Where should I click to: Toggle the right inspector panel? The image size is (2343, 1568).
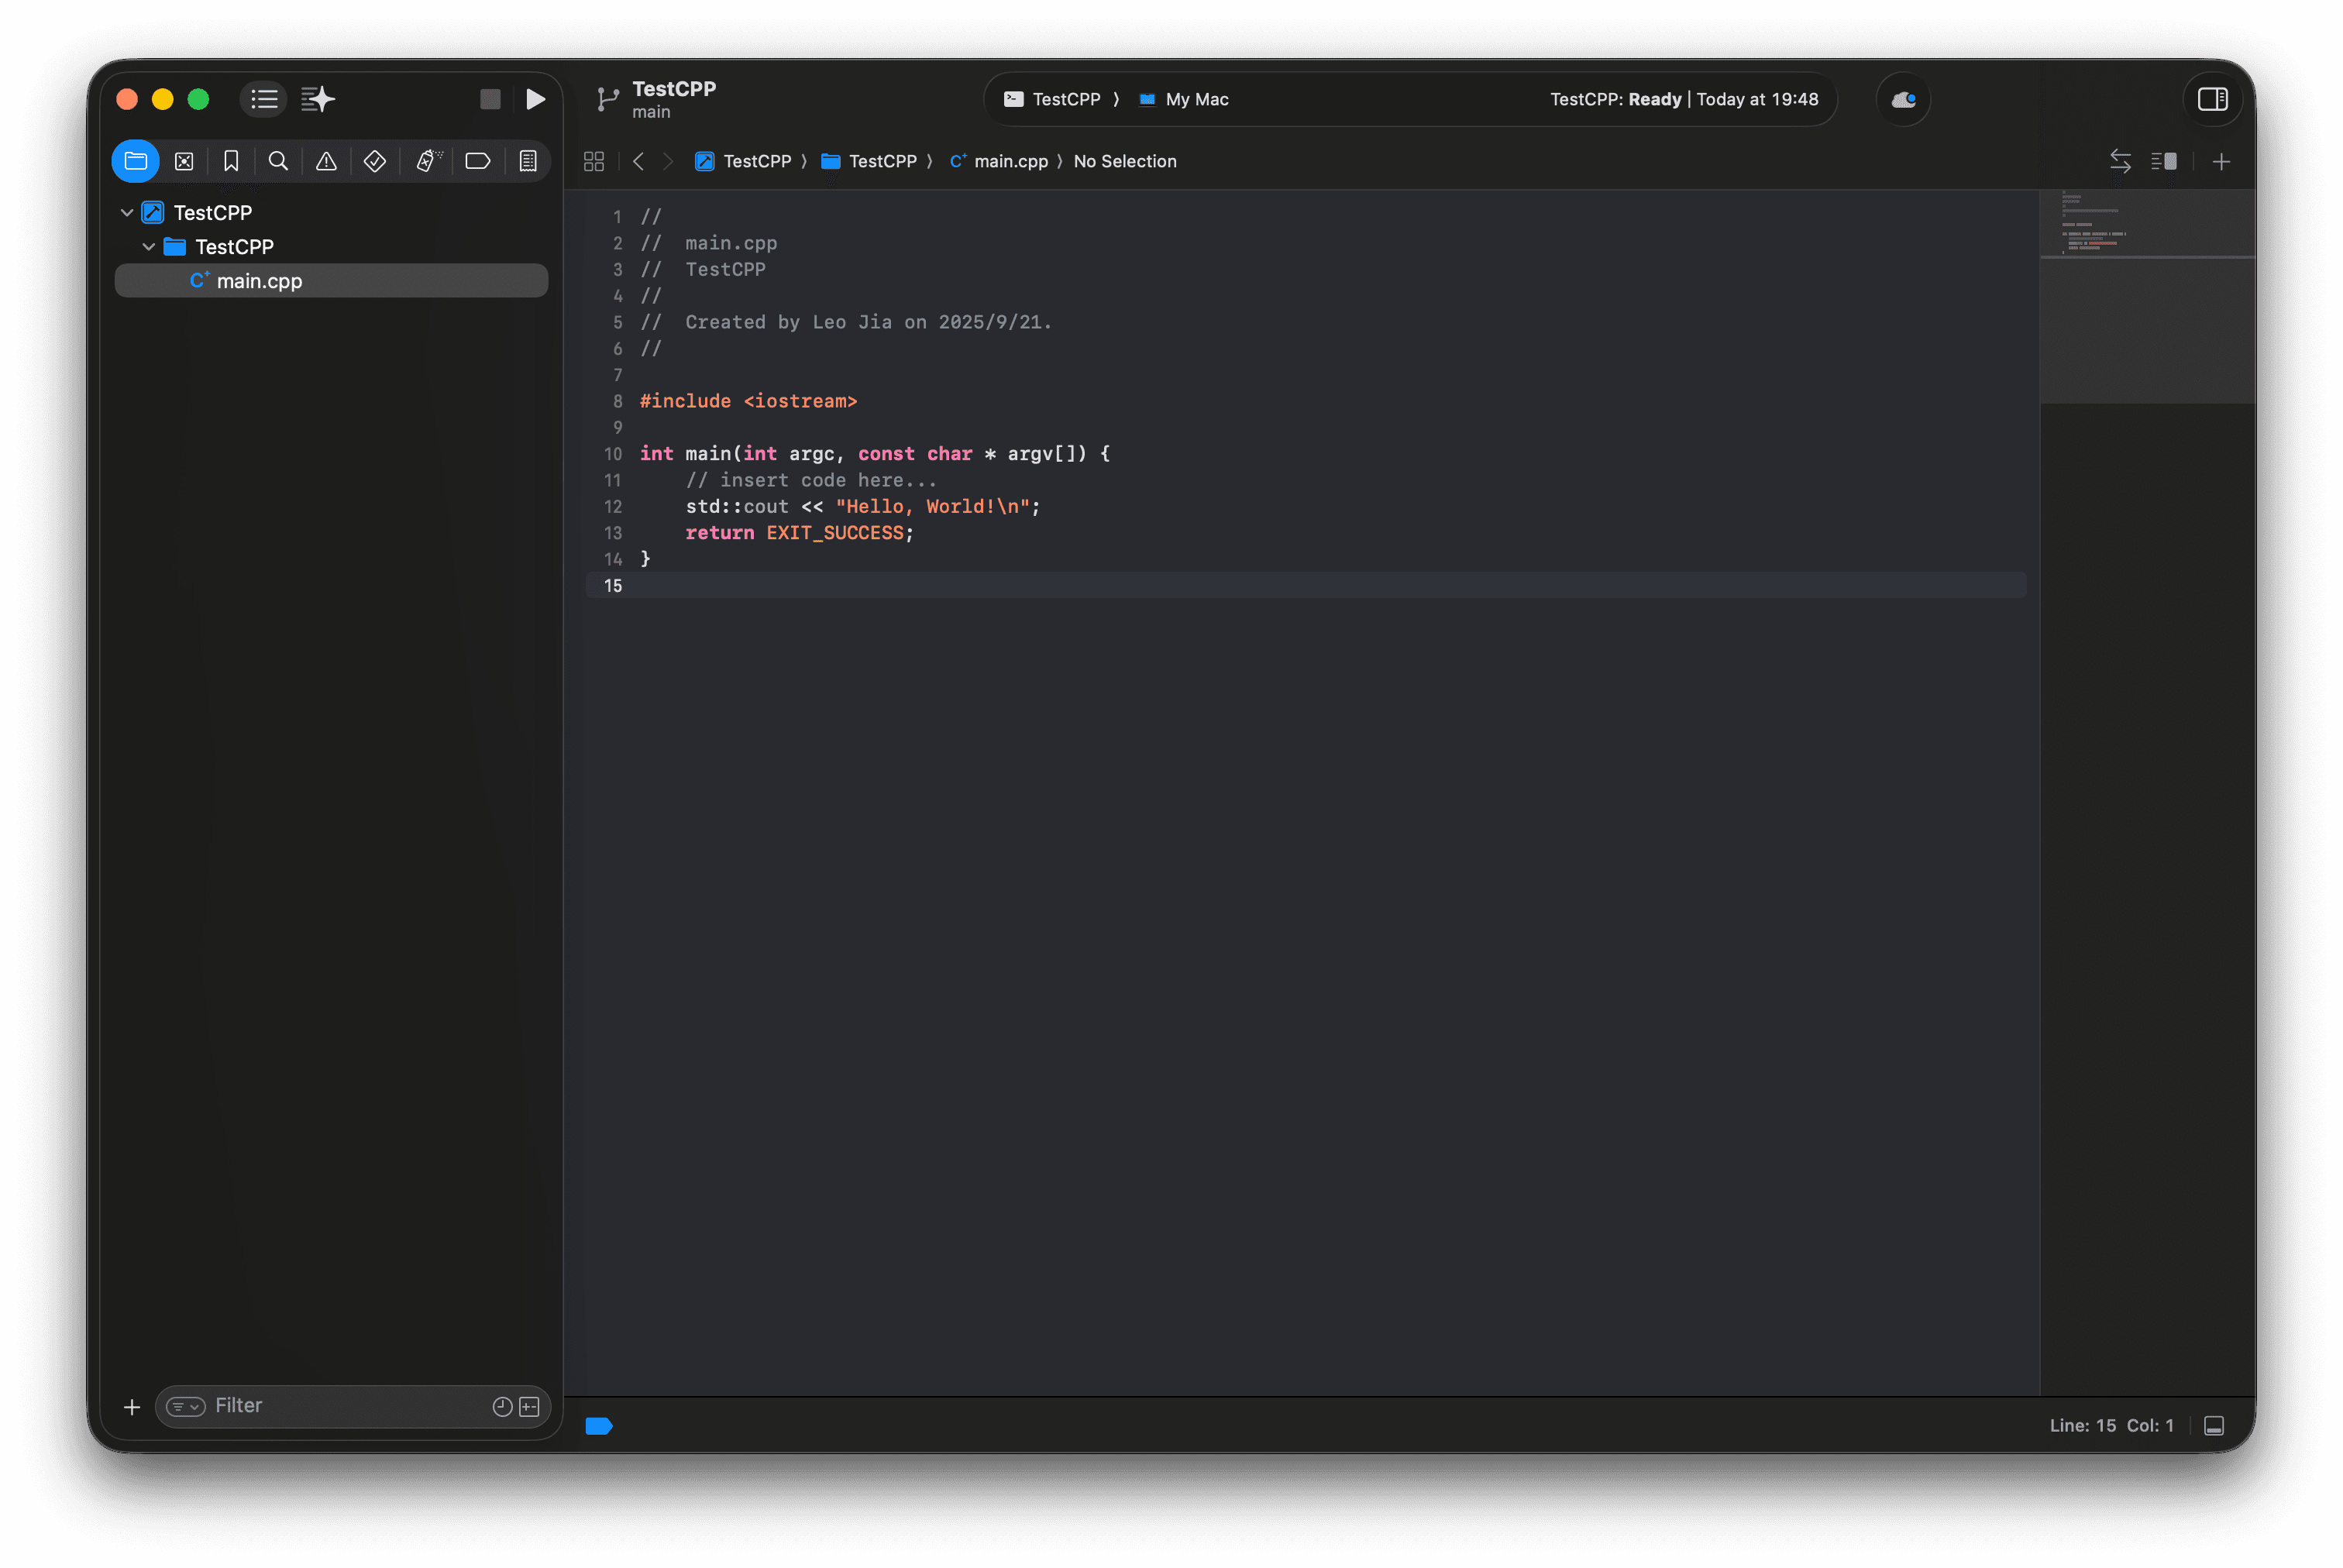pos(2212,99)
